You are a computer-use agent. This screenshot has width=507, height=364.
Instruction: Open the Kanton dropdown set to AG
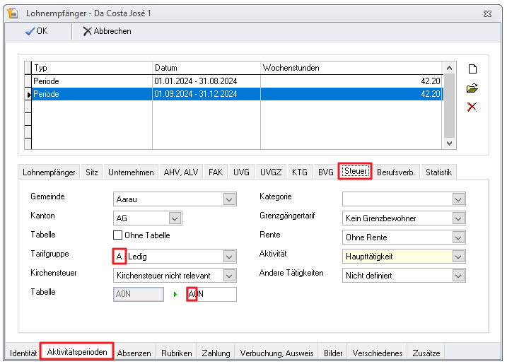pos(175,218)
